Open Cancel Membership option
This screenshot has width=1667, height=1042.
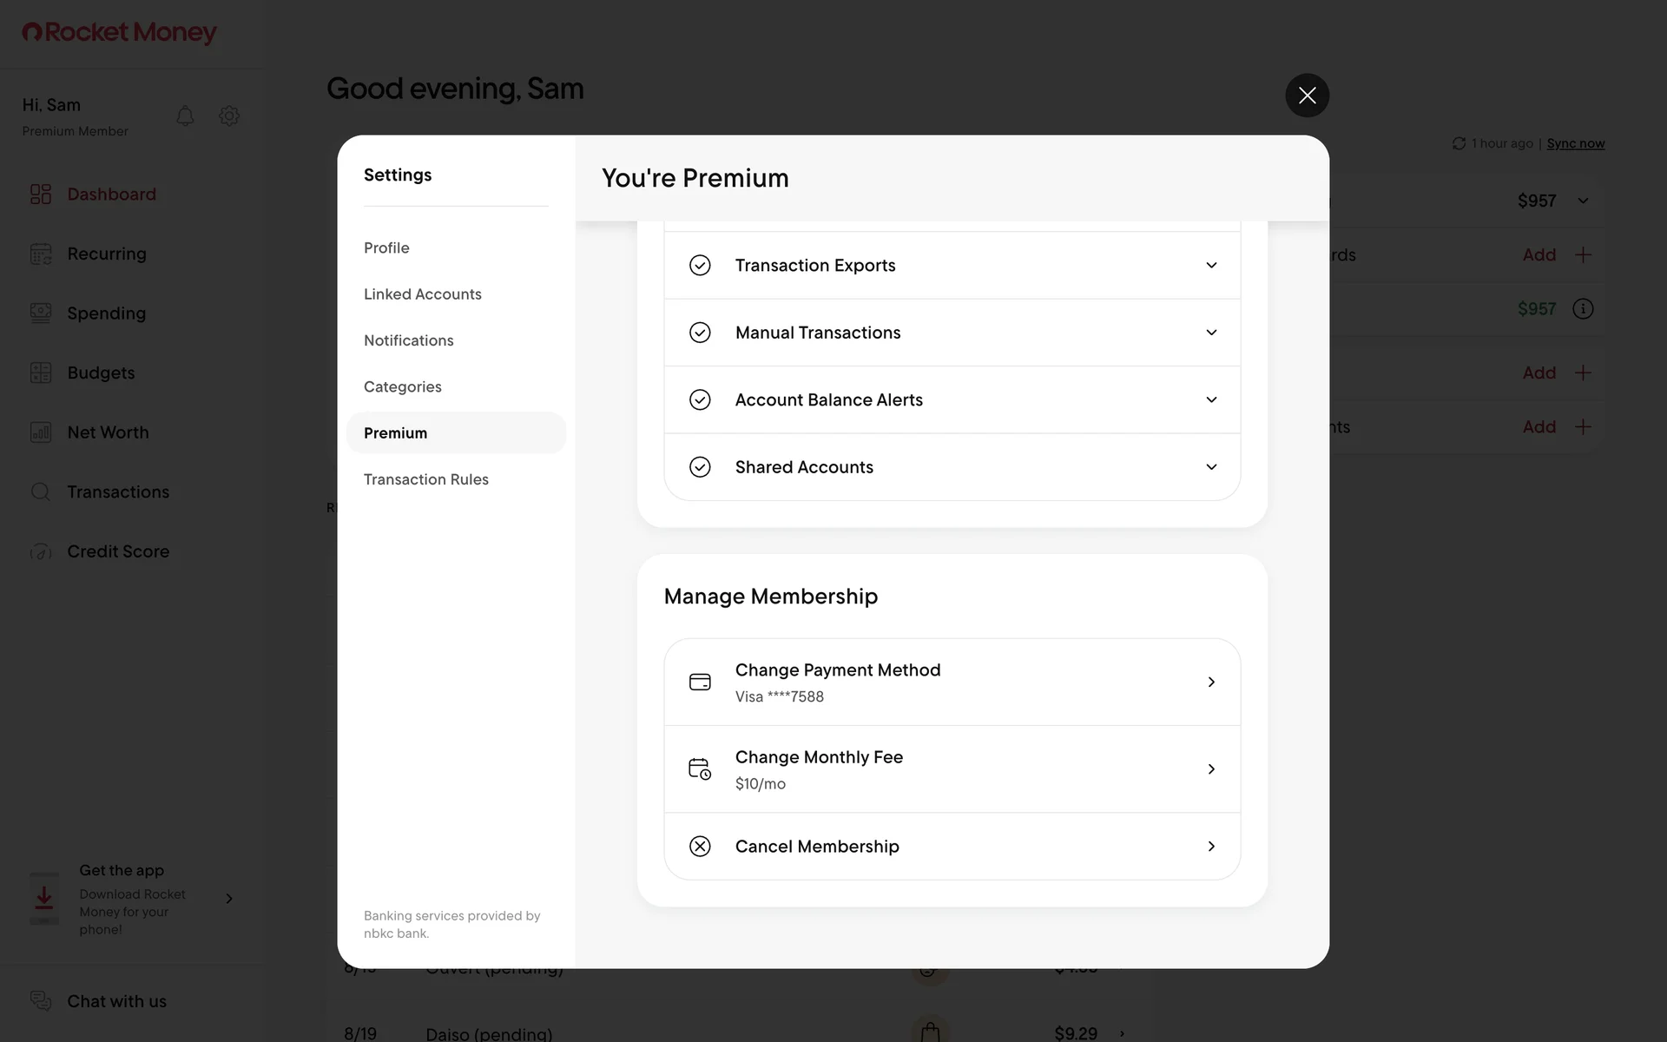coord(952,847)
